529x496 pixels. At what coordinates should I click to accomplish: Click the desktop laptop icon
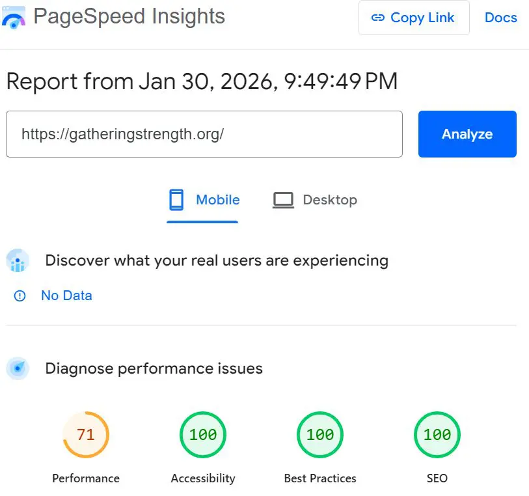click(x=283, y=200)
